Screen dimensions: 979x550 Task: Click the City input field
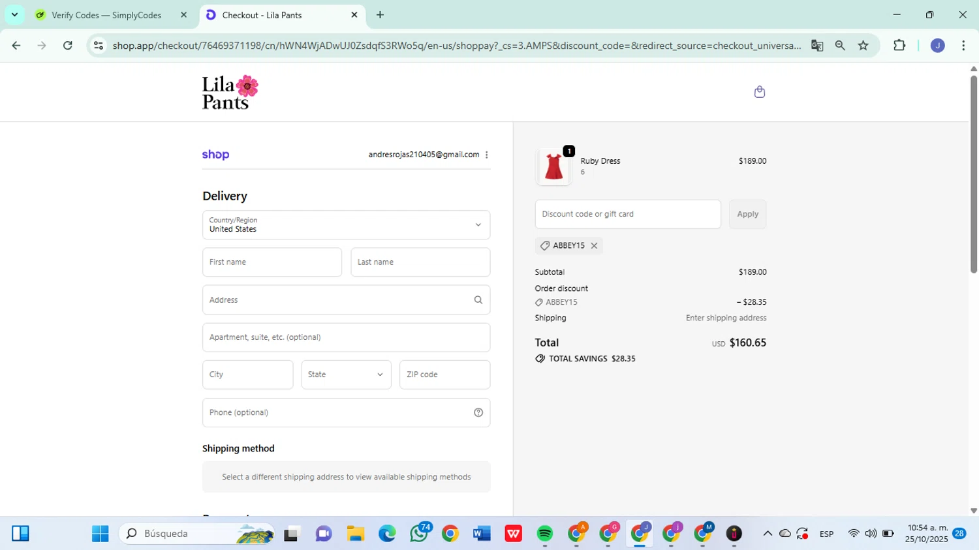[247, 374]
